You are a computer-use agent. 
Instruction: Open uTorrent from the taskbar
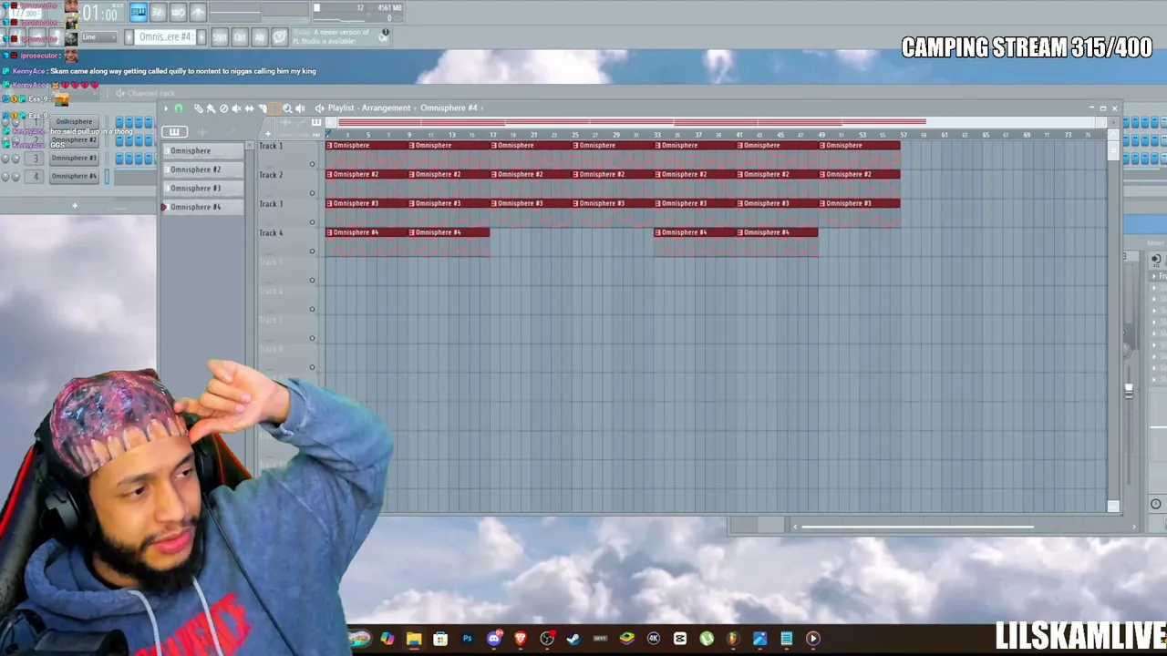[707, 639]
